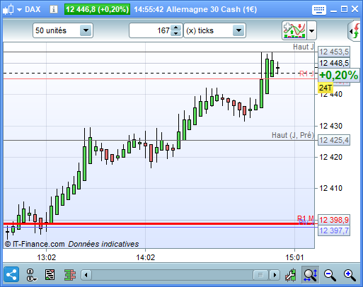Open the 50 unités dropdown
The image size is (363, 287).
pyautogui.click(x=63, y=30)
